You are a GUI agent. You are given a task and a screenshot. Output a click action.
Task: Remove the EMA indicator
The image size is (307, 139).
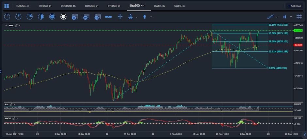[20, 26]
